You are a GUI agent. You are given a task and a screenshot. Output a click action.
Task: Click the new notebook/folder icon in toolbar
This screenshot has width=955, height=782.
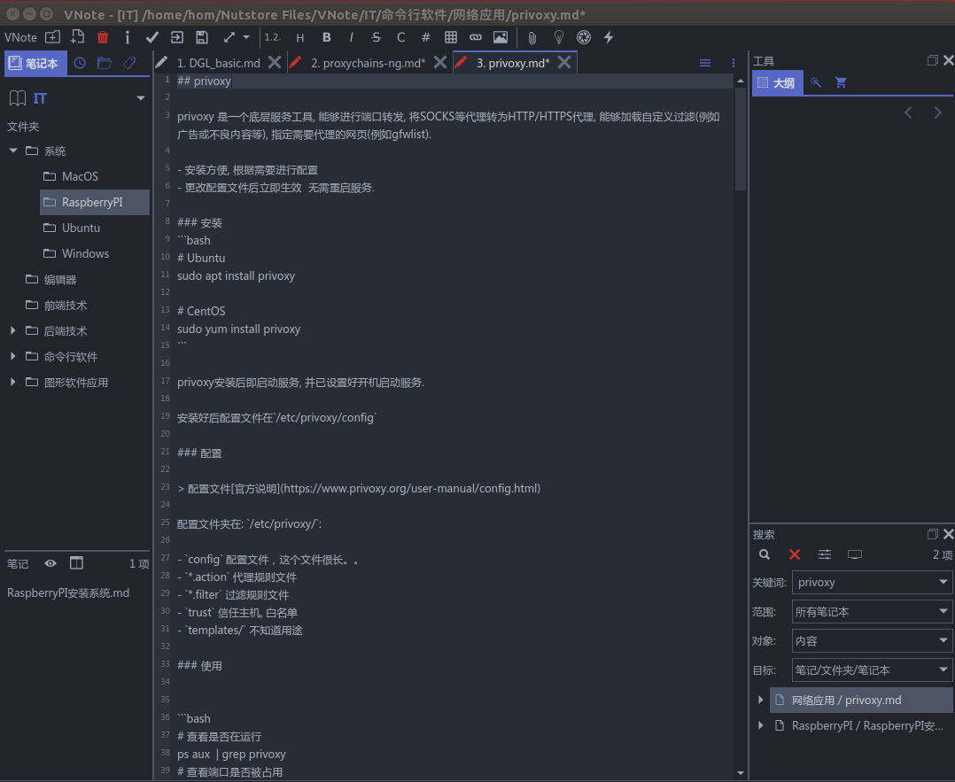coord(53,37)
